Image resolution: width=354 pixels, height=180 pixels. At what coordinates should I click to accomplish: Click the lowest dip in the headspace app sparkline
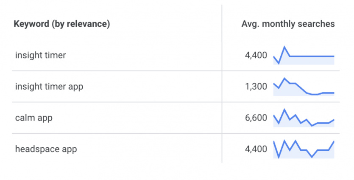279,157
